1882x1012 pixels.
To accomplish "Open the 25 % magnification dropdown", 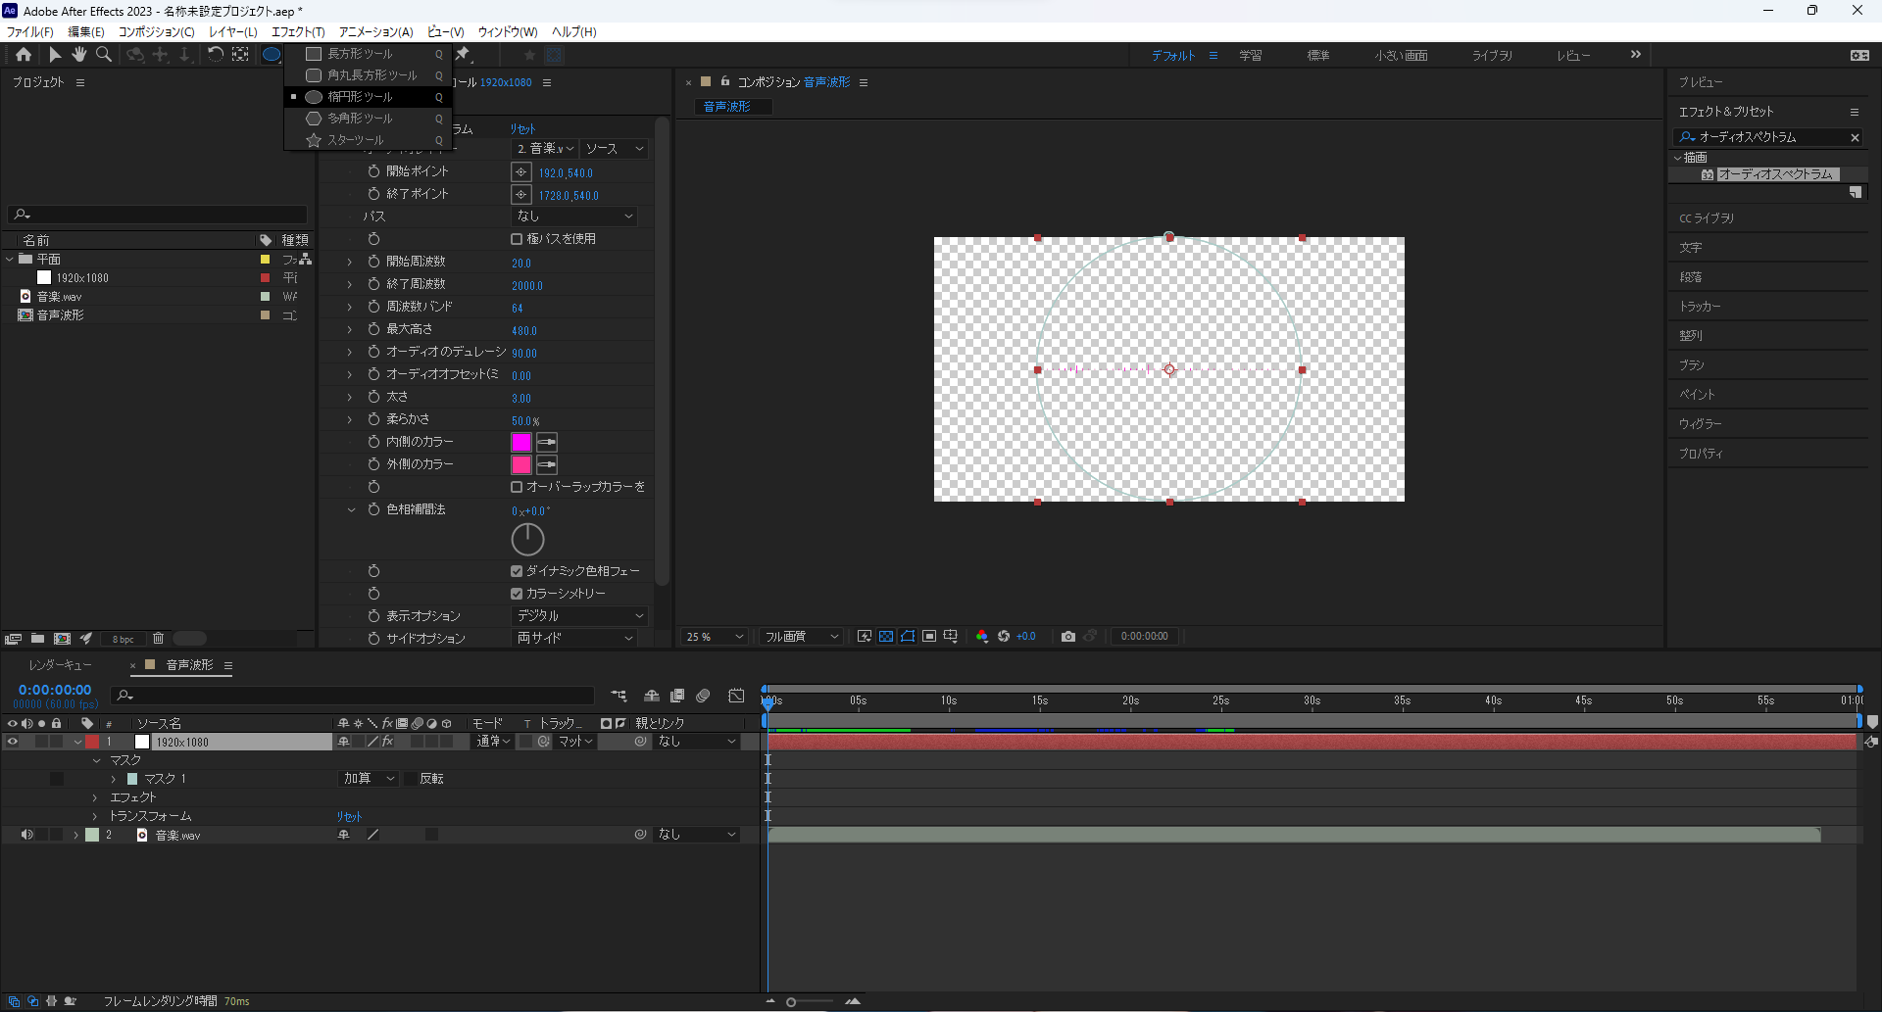I will click(x=715, y=637).
